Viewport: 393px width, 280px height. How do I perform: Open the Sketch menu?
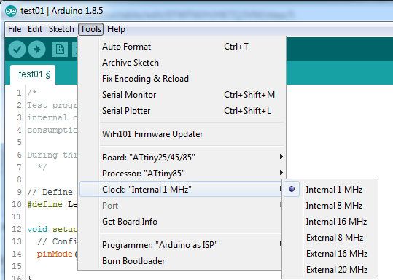(61, 29)
